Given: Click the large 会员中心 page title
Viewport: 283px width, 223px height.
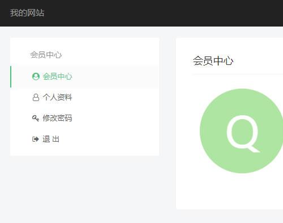Looking at the screenshot, I should pos(213,61).
